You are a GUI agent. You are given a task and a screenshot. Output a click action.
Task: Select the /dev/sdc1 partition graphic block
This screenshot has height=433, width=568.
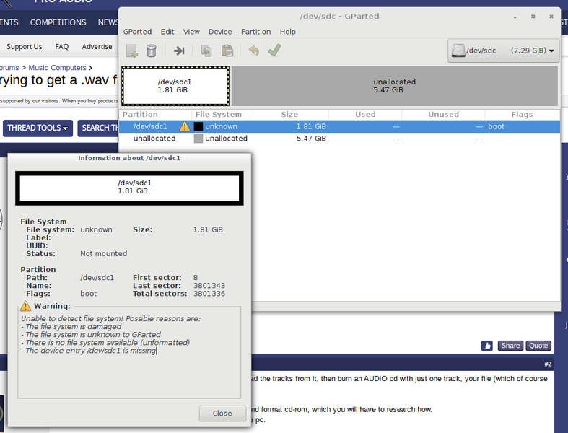click(x=175, y=86)
